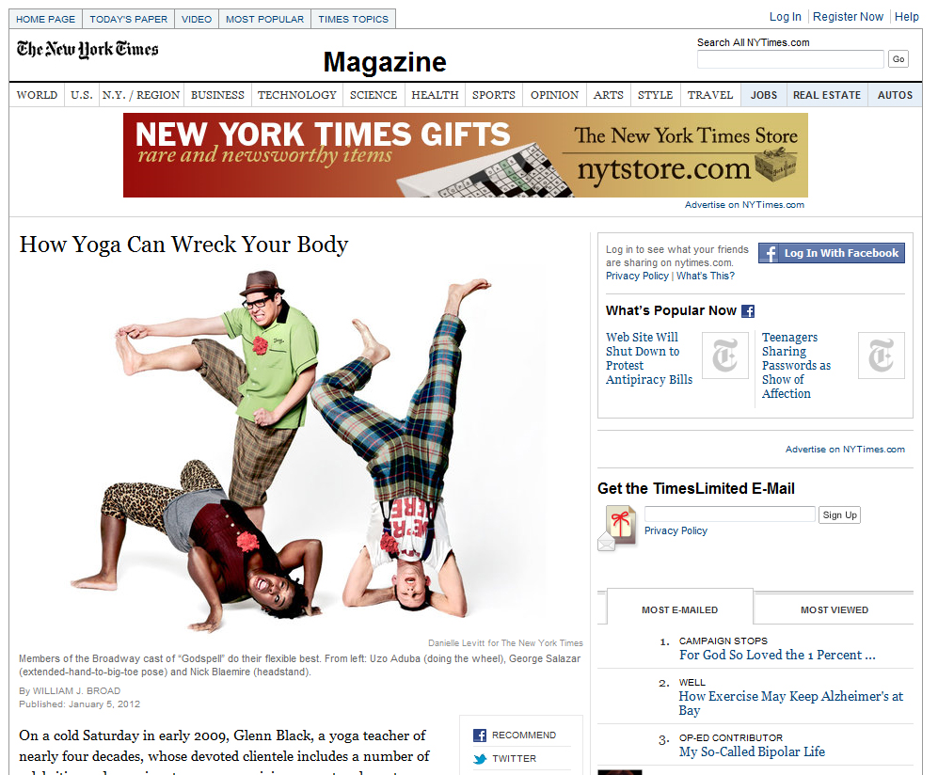The height and width of the screenshot is (775, 938).
Task: Click the Log In With Facebook button
Action: click(832, 253)
